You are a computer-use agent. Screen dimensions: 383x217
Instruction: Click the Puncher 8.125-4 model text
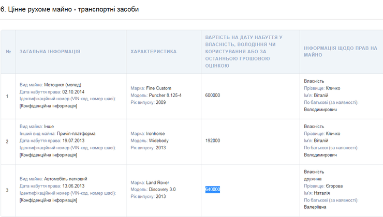(x=165, y=95)
